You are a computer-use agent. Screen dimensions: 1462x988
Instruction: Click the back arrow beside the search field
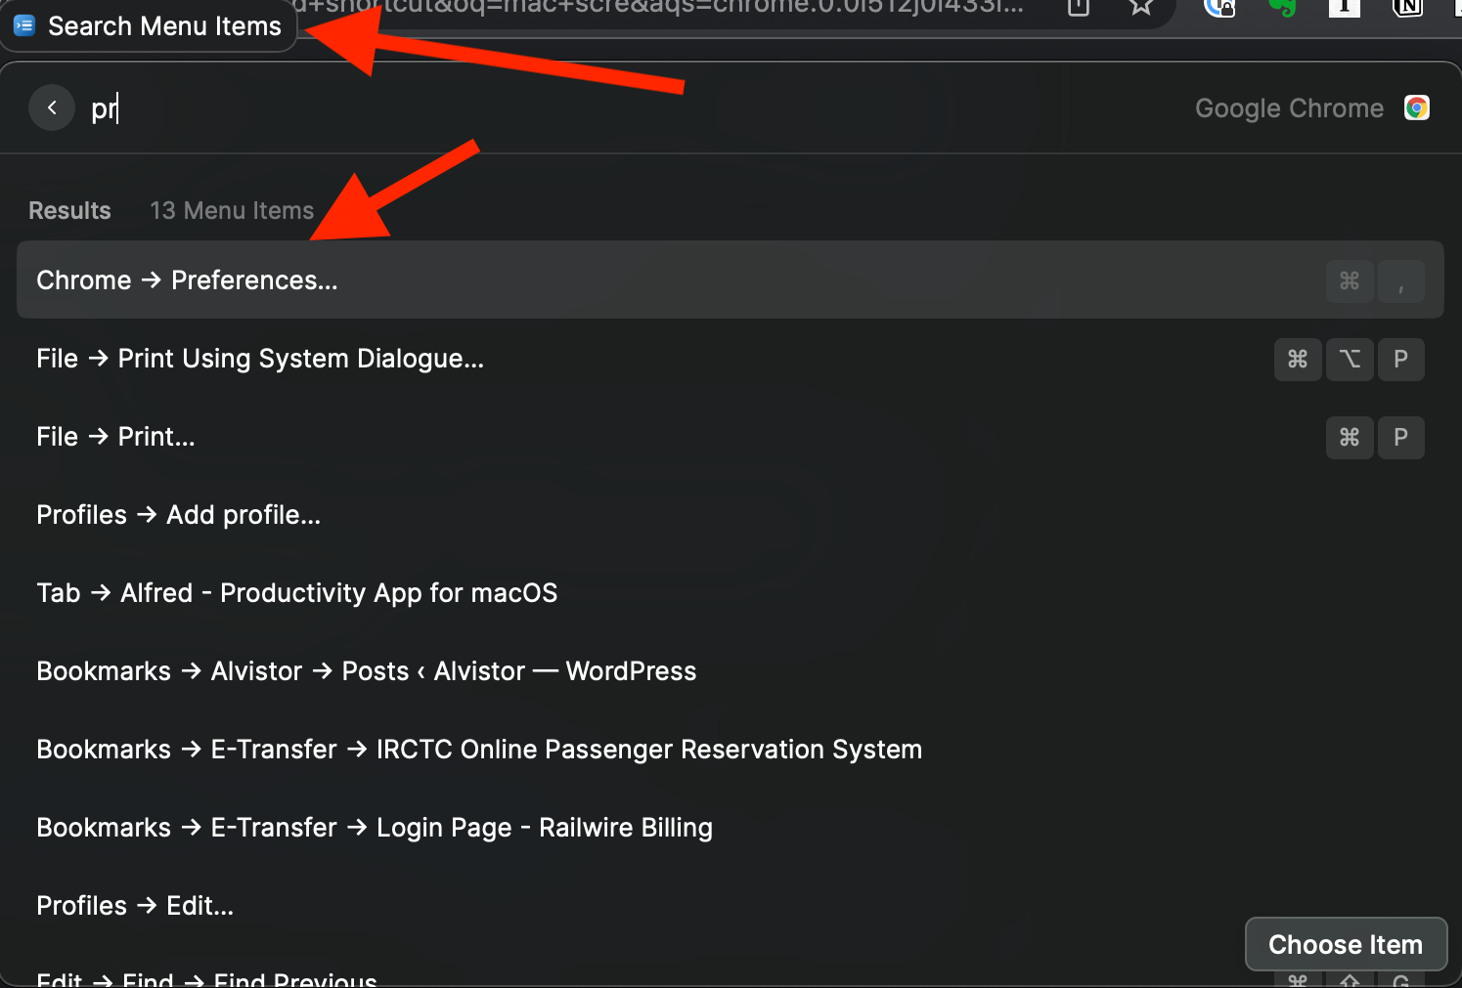(52, 107)
